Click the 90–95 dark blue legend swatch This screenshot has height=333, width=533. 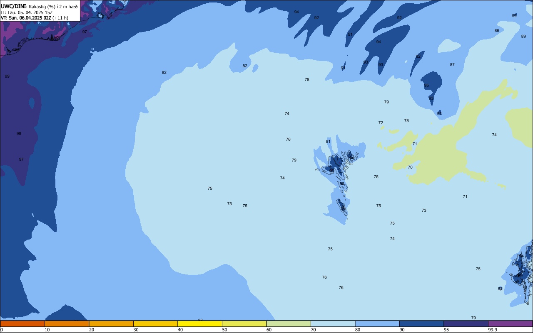(421, 323)
